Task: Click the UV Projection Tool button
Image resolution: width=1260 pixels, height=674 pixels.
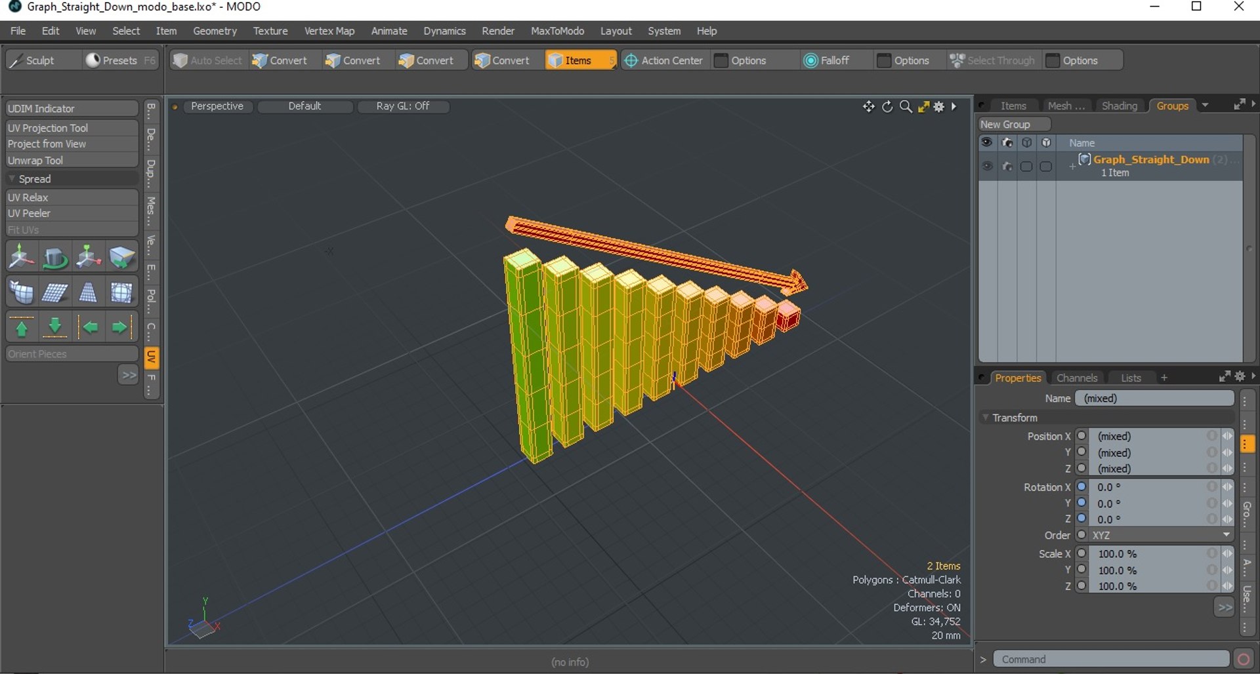Action: coord(72,128)
